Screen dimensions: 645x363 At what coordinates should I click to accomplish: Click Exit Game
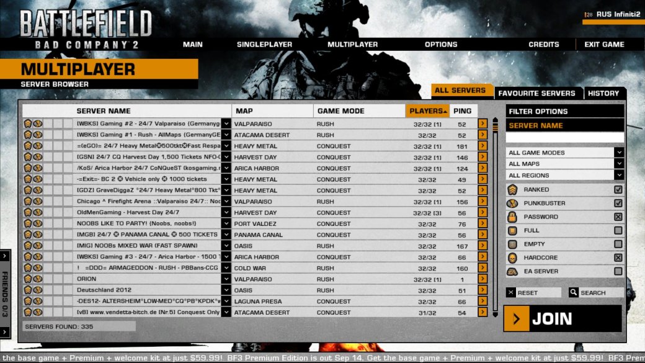[604, 45]
